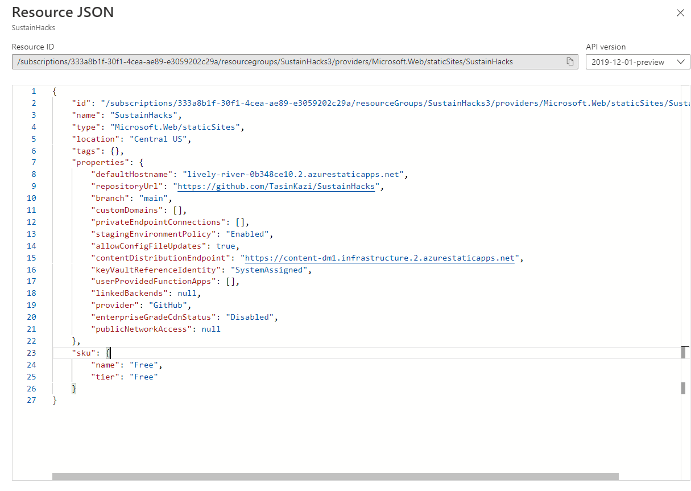Click the "branch" key
This screenshot has width=691, height=491.
(110, 198)
